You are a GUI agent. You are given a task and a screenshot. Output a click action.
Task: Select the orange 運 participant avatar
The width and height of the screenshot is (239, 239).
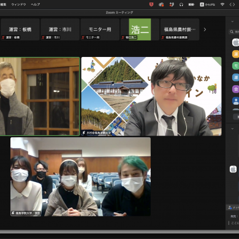pyautogui.click(x=235, y=54)
